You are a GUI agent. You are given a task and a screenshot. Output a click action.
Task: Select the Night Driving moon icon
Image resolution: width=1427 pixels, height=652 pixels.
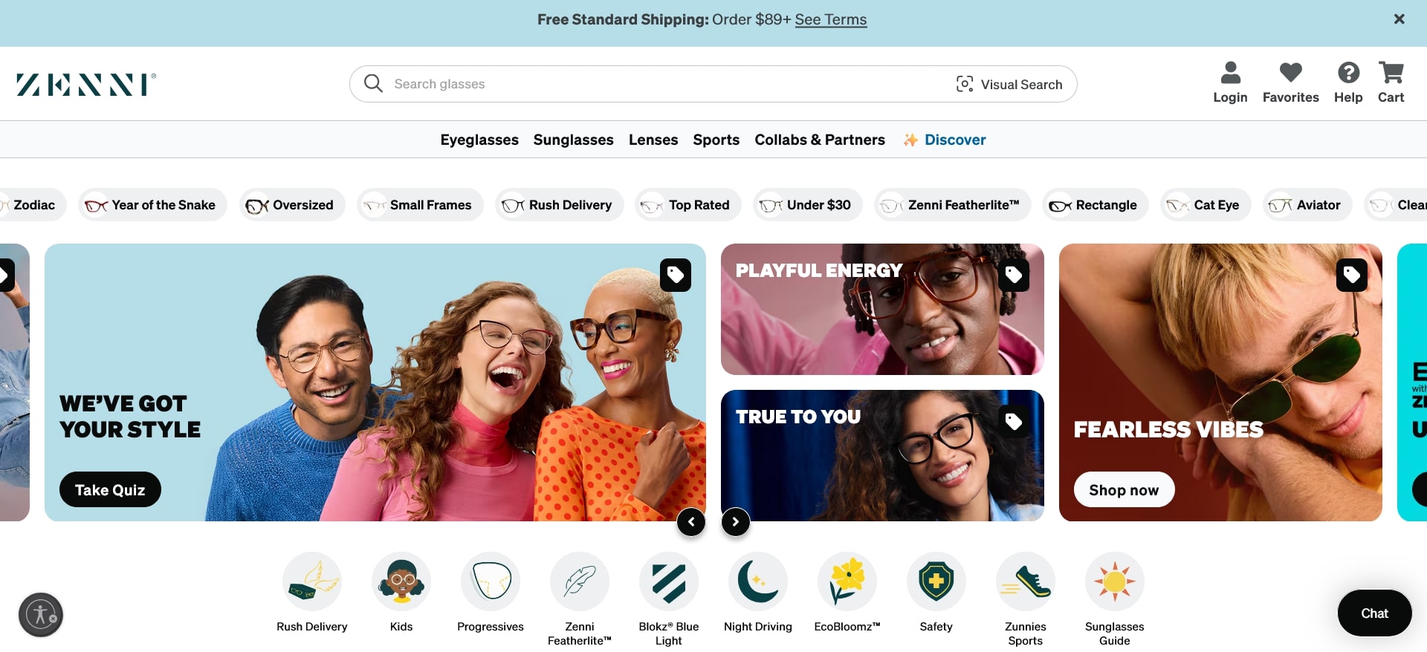[758, 581]
